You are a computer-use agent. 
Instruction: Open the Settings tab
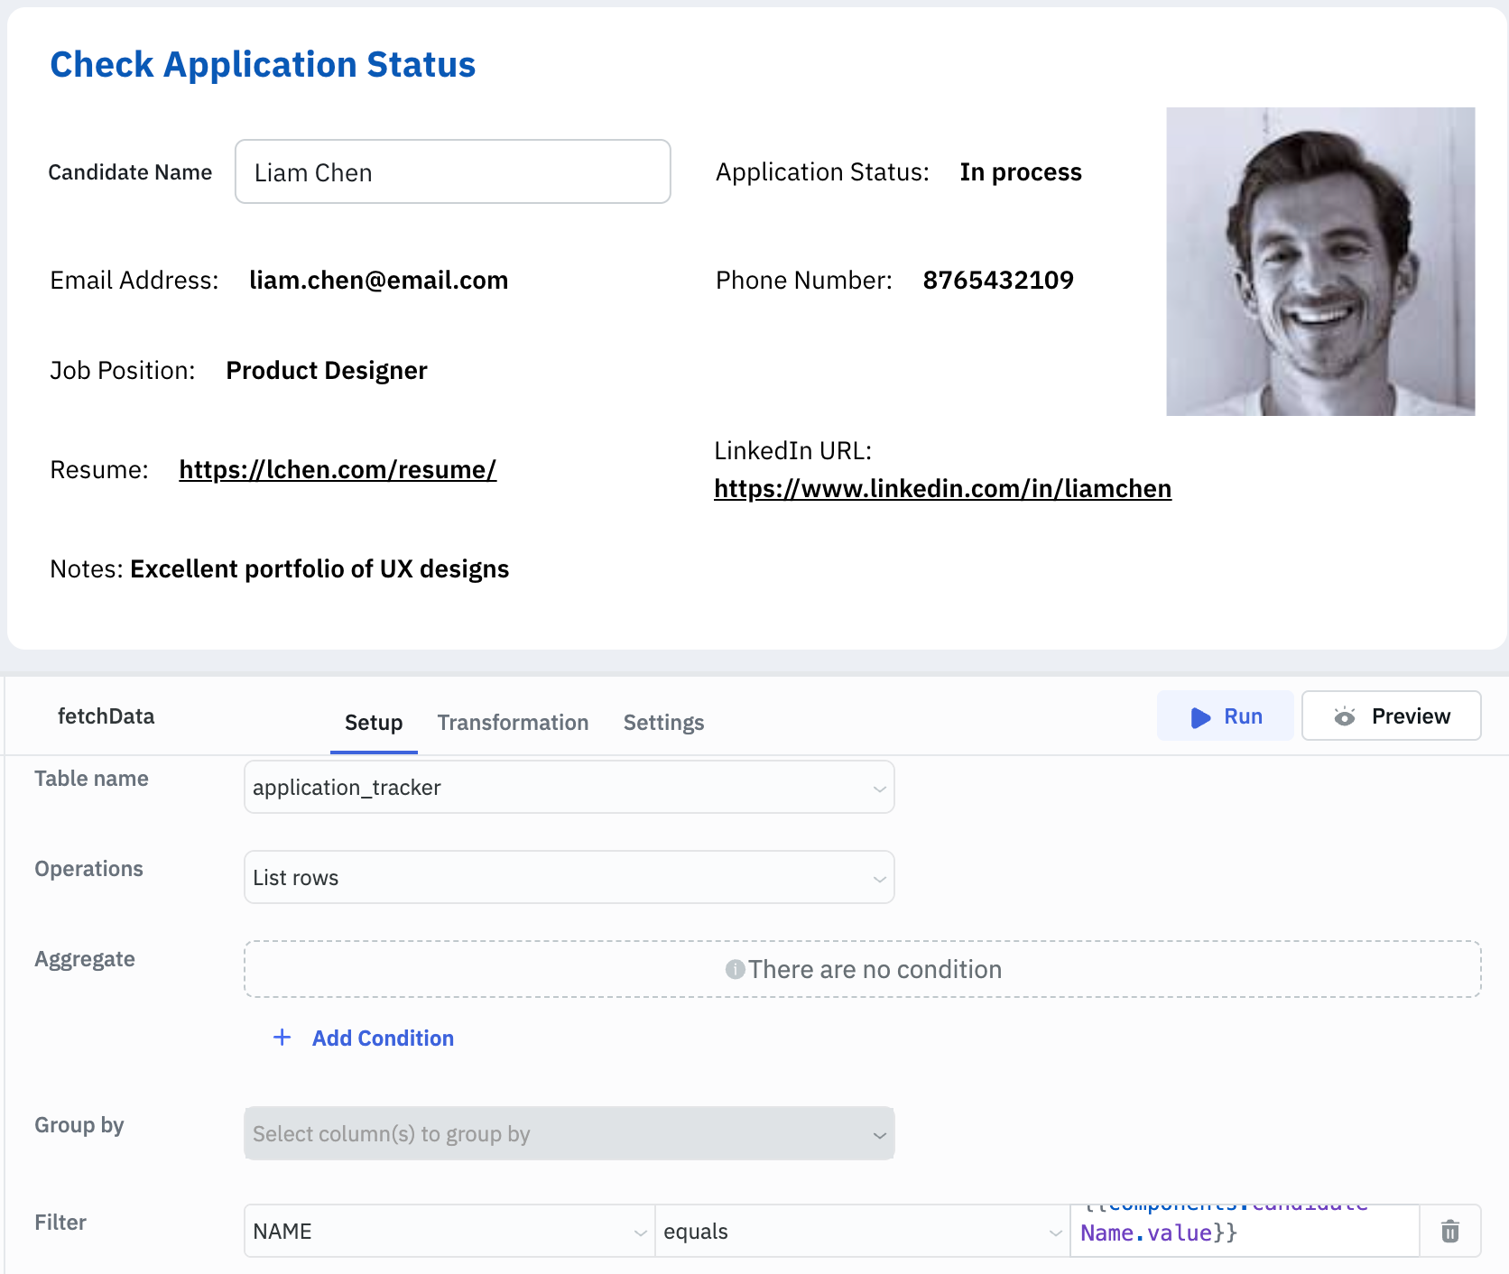point(663,723)
